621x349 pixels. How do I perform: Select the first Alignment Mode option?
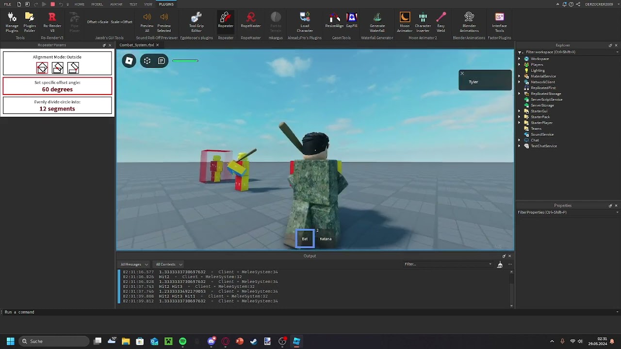(42, 68)
